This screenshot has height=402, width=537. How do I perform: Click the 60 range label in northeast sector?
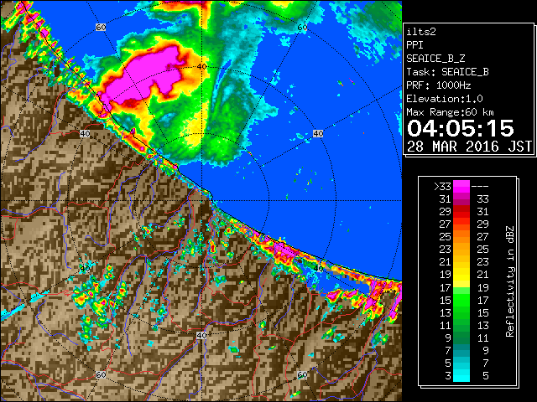[302, 28]
